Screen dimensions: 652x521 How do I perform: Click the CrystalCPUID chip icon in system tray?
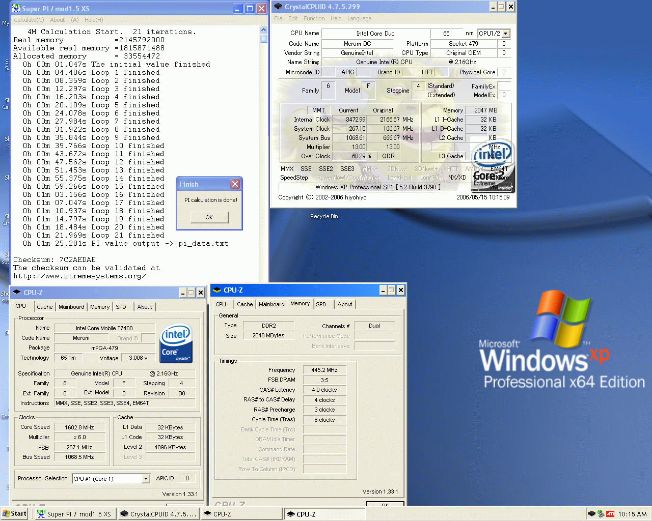click(591, 514)
